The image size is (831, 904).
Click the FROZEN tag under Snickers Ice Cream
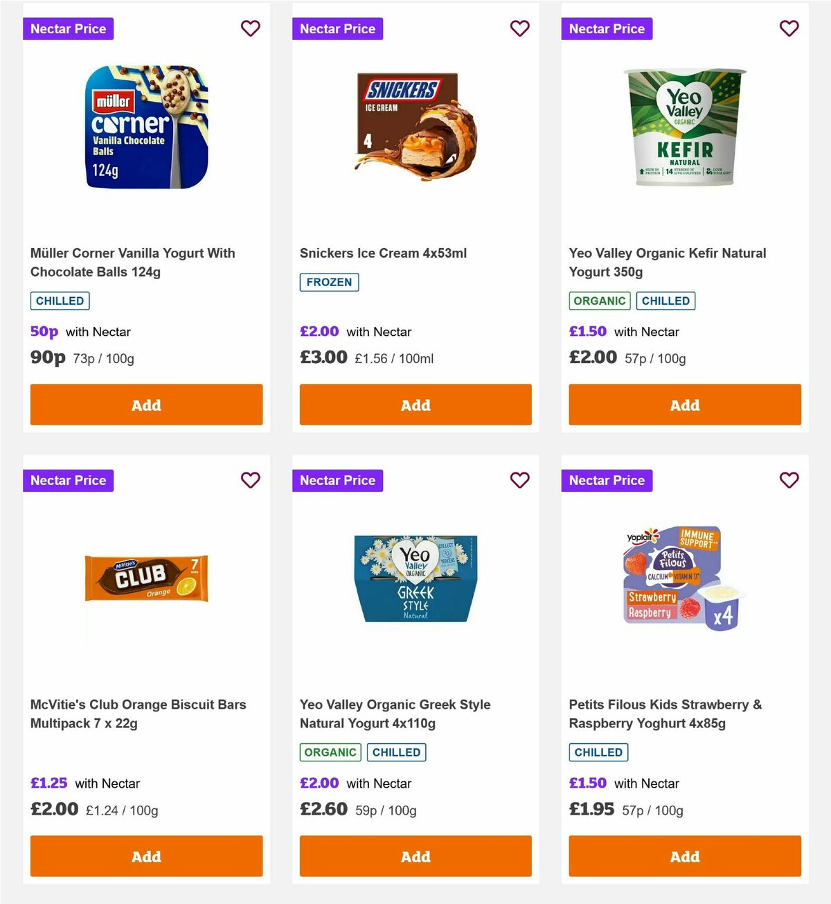329,282
